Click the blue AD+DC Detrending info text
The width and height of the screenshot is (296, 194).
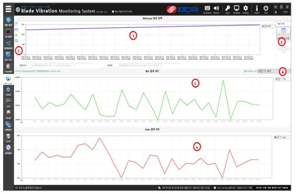(38, 71)
